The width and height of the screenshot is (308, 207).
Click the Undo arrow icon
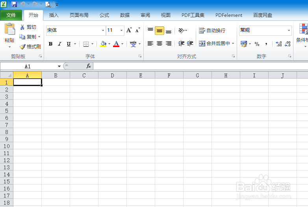[23, 4]
